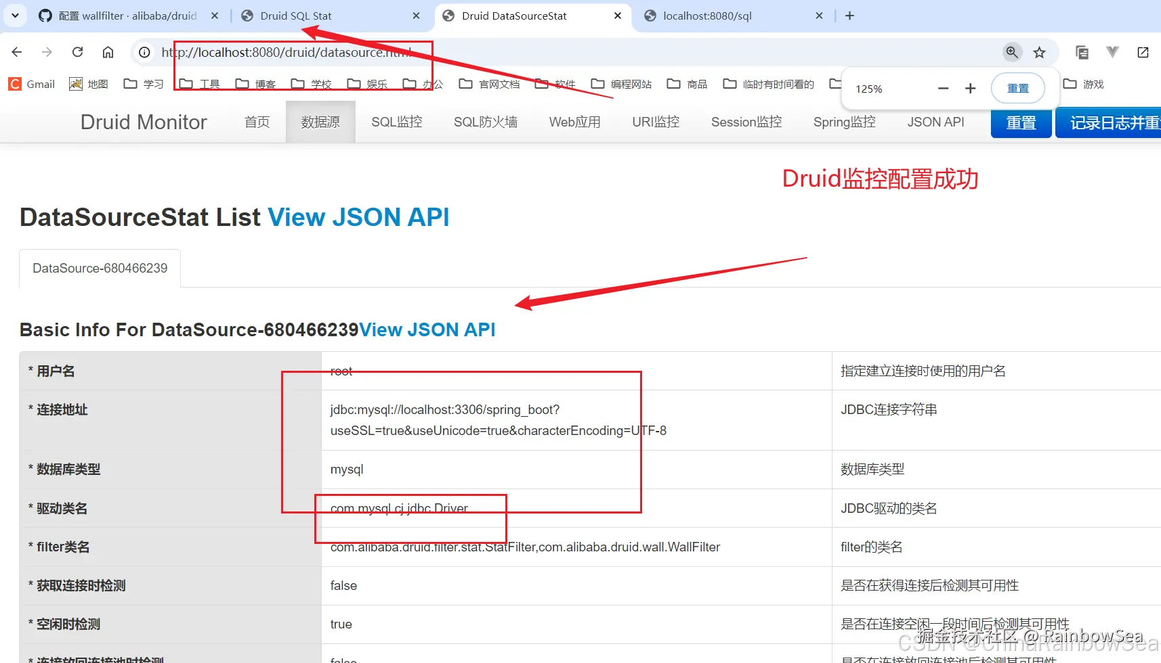The height and width of the screenshot is (663, 1161).
Task: View site information icon in address bar
Action: [144, 52]
